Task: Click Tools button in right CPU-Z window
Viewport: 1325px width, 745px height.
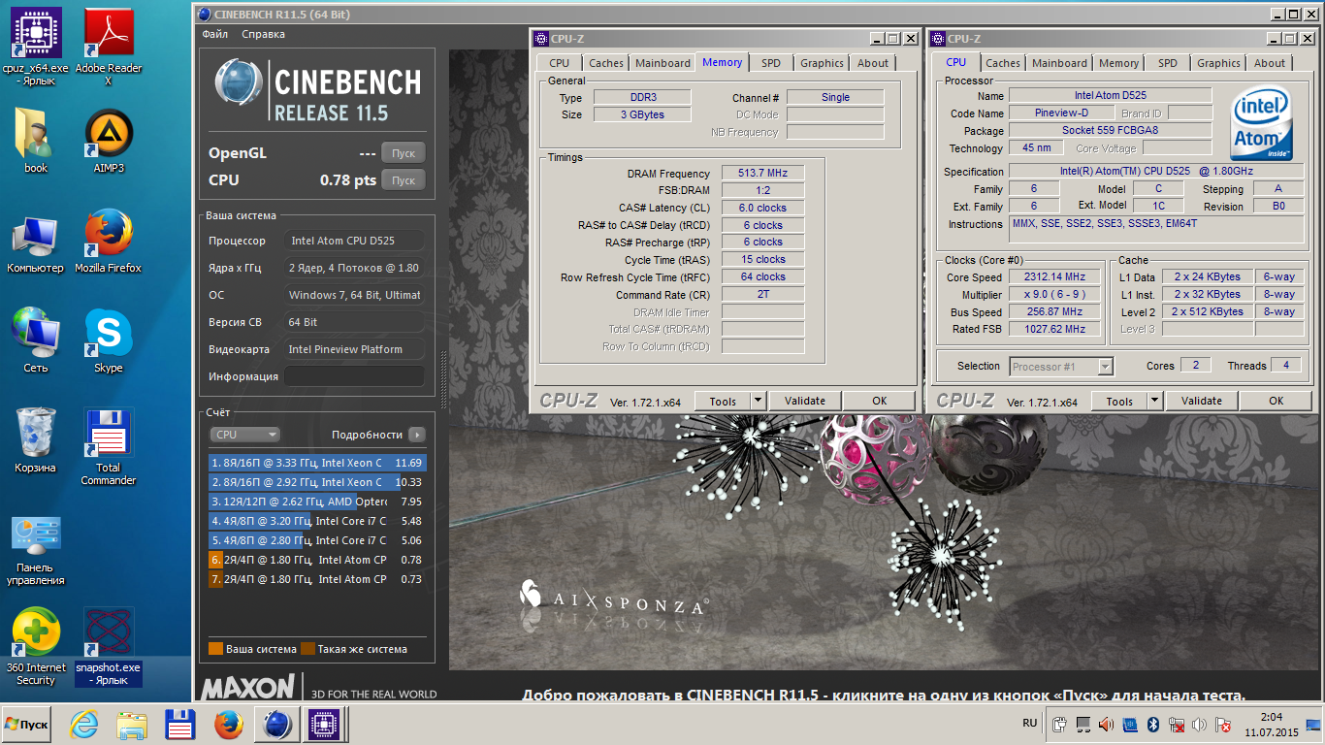Action: coord(1119,401)
